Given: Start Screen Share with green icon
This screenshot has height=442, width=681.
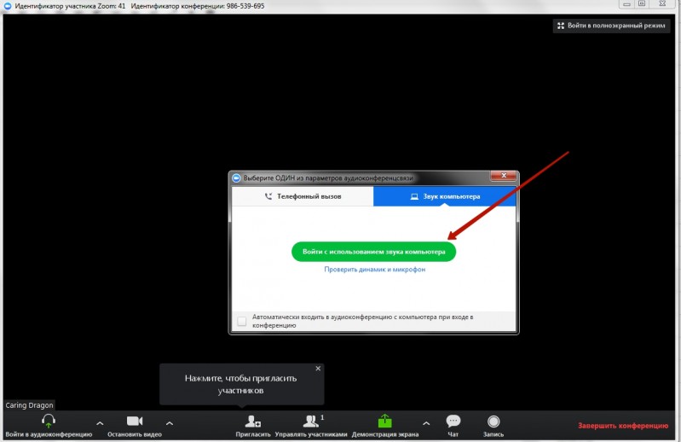Looking at the screenshot, I should pyautogui.click(x=384, y=421).
